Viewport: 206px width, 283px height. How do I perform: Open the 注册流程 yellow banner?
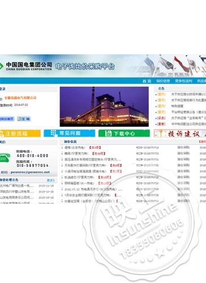(x=20, y=134)
